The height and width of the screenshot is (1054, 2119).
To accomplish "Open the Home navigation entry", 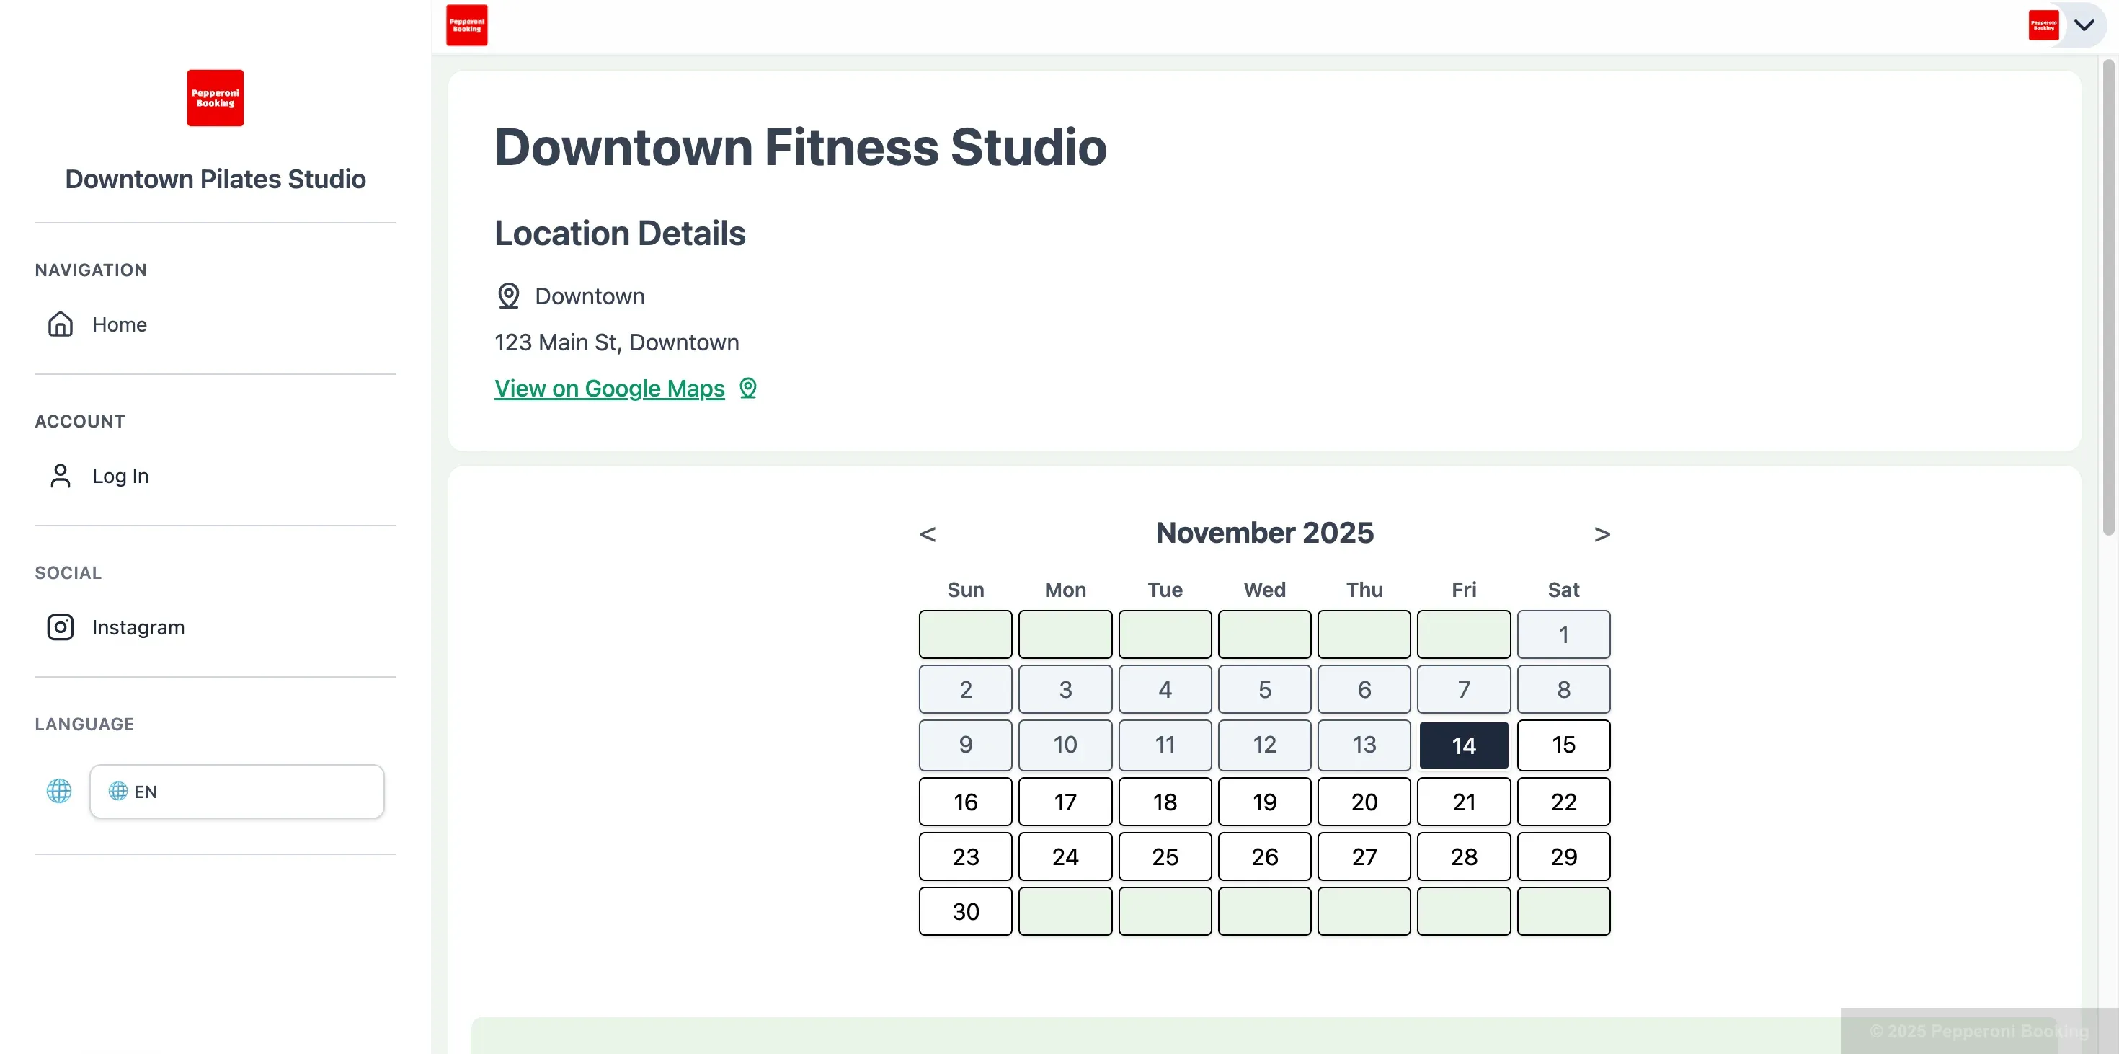I will coord(119,324).
